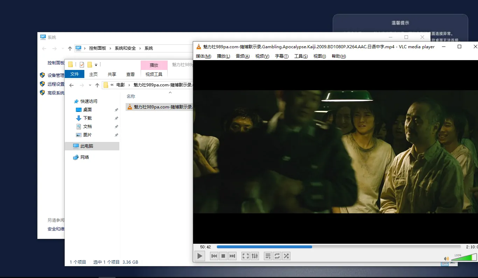Open recent locations dropdown in File Explorer
This screenshot has height=278, width=478.
pyautogui.click(x=90, y=85)
